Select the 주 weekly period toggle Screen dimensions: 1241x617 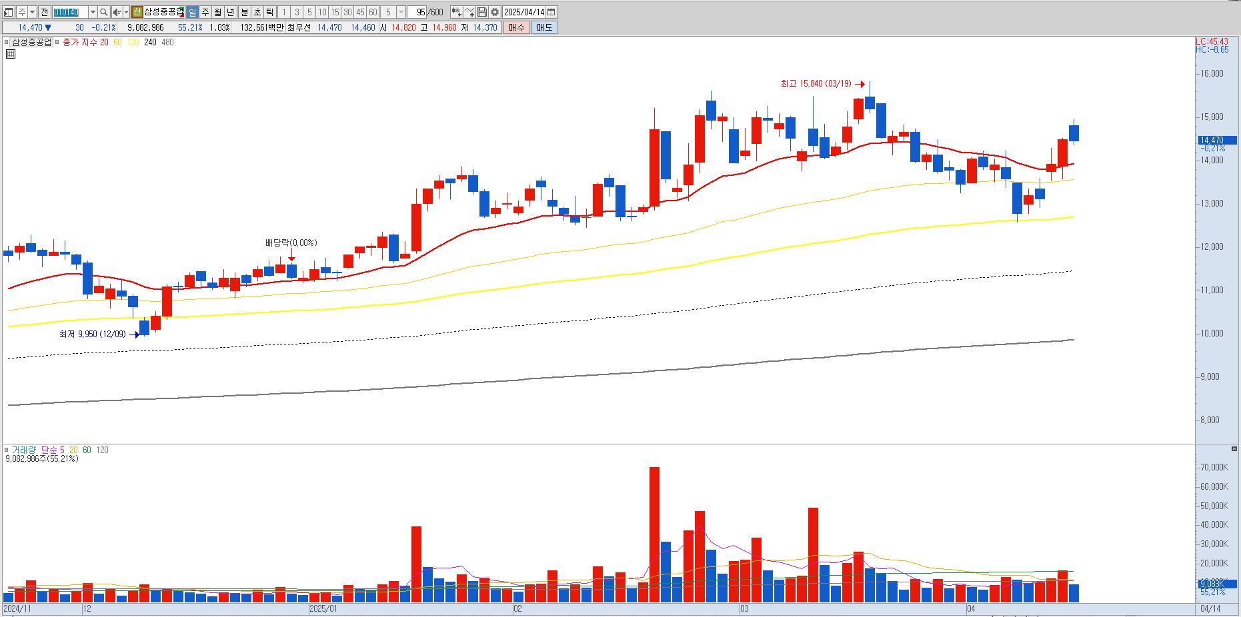coord(205,12)
